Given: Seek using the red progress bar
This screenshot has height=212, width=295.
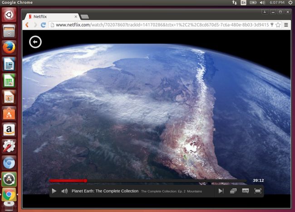Looking at the screenshot, I should [x=147, y=181].
